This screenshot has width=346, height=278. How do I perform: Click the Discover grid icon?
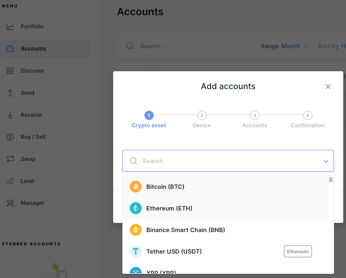pos(10,71)
